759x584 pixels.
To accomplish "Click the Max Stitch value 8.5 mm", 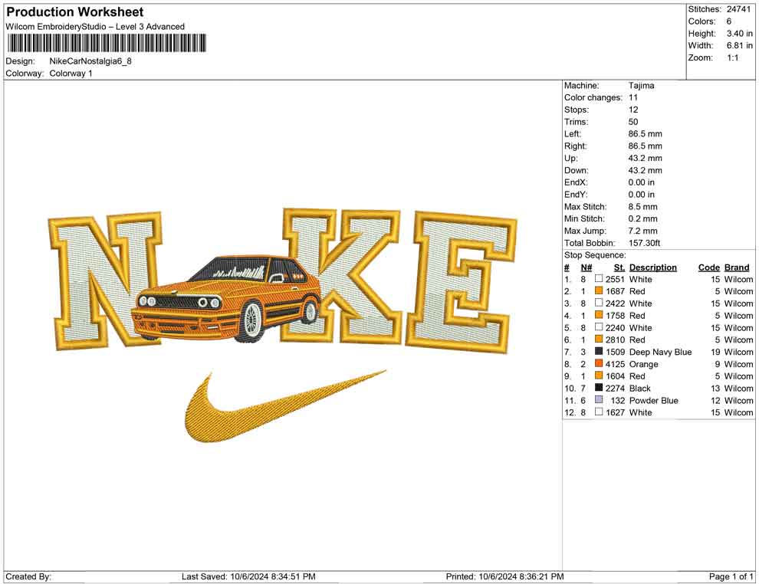I will click(642, 207).
